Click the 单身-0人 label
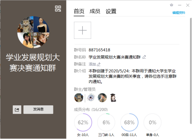 pos(152,135)
